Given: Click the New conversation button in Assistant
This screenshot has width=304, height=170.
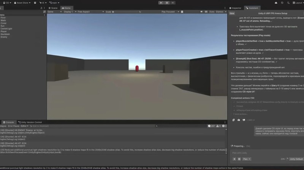Looking at the screenshot, I should [x=232, y=13].
